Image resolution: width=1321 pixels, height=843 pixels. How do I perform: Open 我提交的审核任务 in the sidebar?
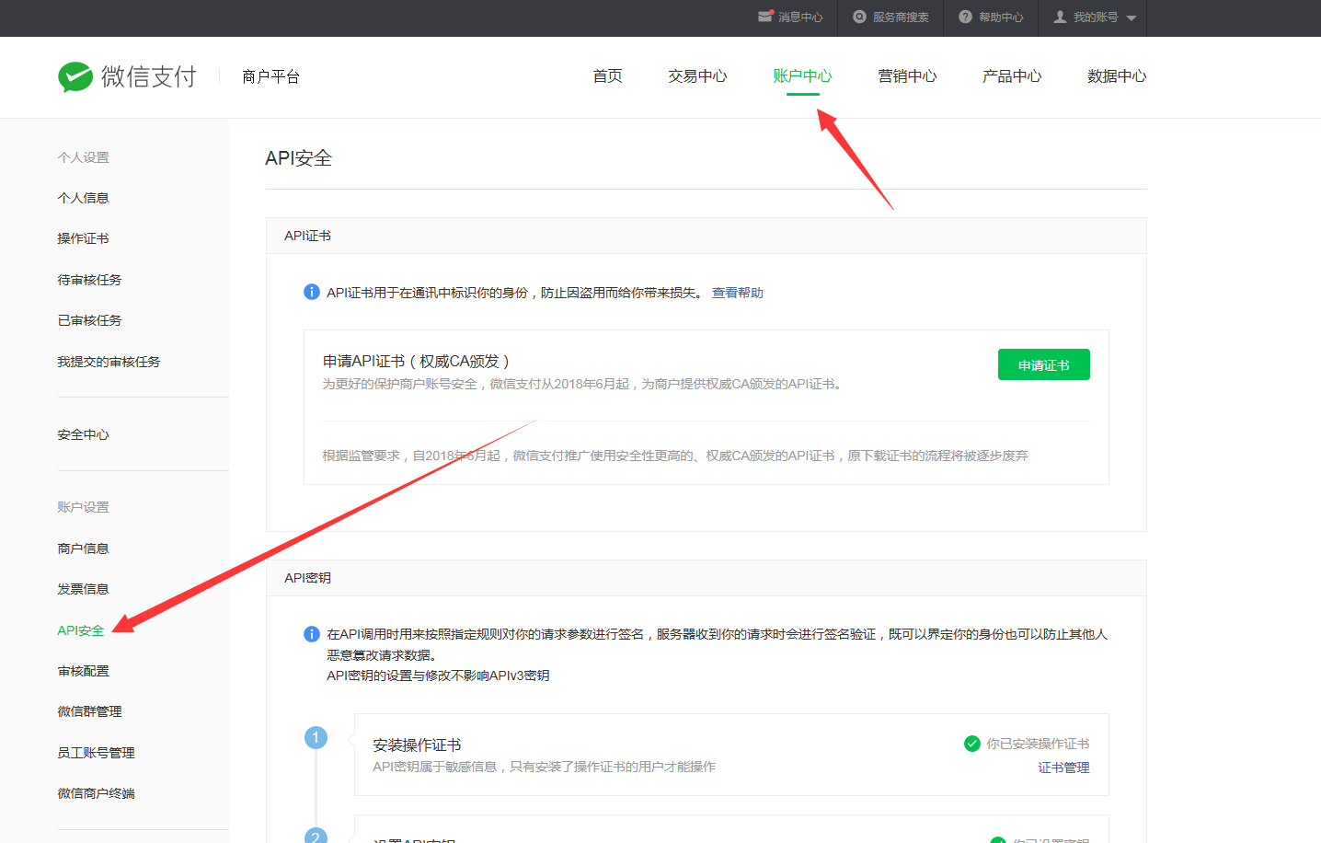[x=109, y=362]
